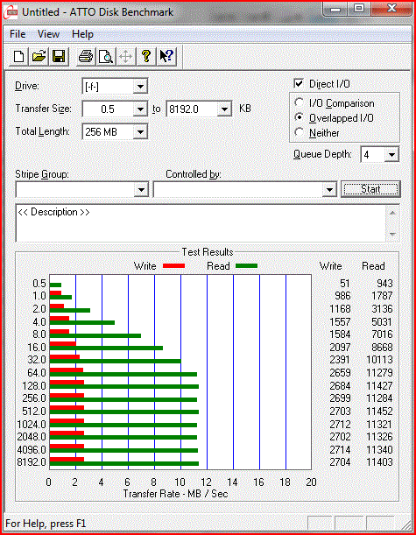Click the New document toolbar icon

click(x=18, y=56)
